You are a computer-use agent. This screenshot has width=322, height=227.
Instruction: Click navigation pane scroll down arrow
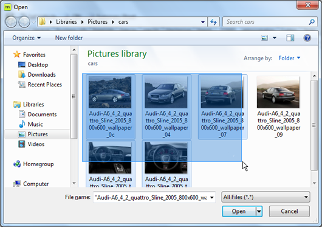(x=74, y=183)
